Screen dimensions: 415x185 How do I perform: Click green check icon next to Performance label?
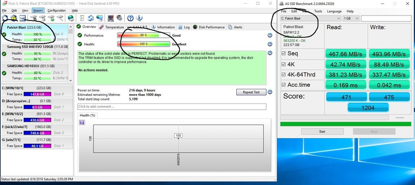80,35
